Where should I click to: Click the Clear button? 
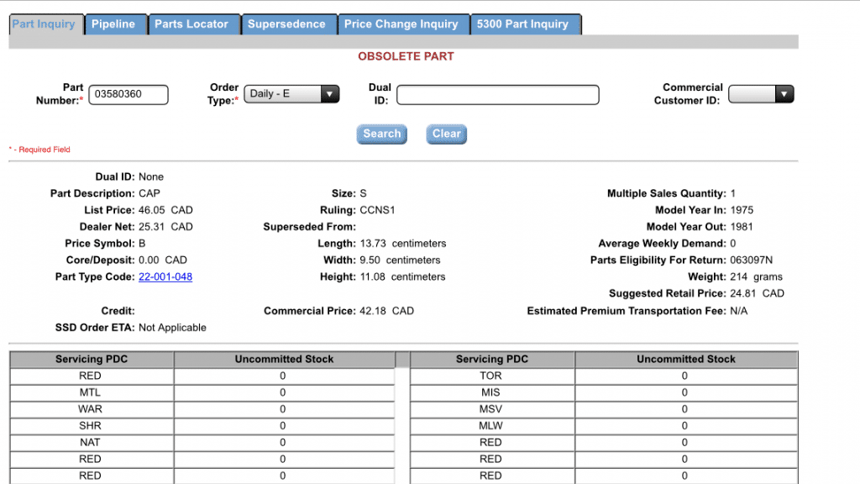[x=446, y=134]
